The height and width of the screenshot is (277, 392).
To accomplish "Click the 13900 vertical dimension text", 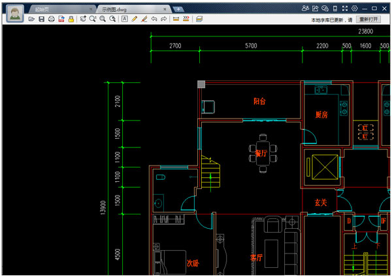I will tap(103, 207).
